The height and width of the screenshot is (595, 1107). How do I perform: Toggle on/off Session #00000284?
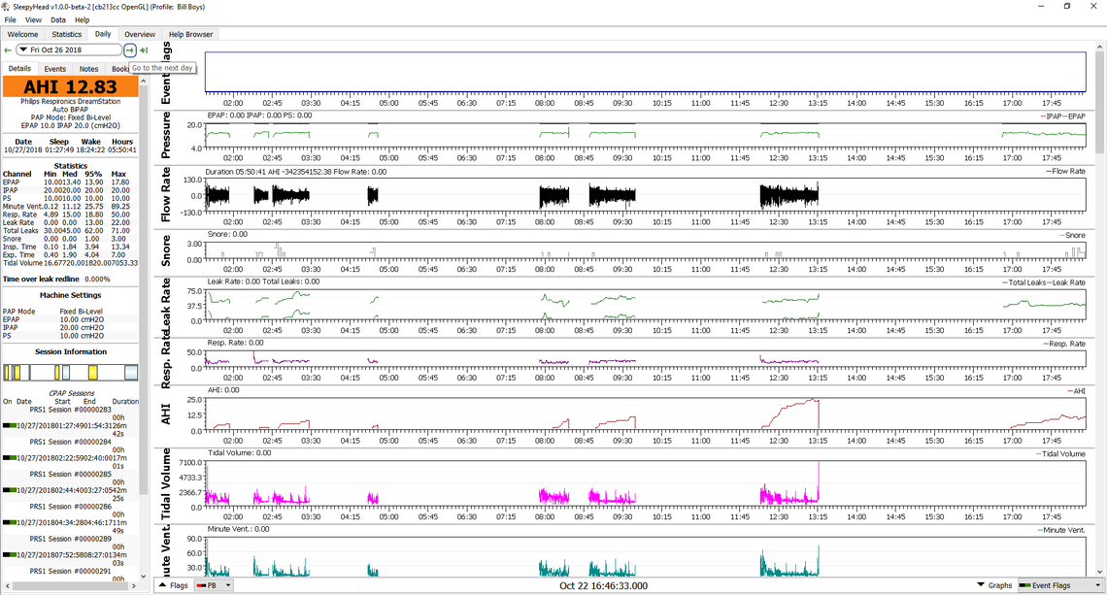pyautogui.click(x=9, y=458)
